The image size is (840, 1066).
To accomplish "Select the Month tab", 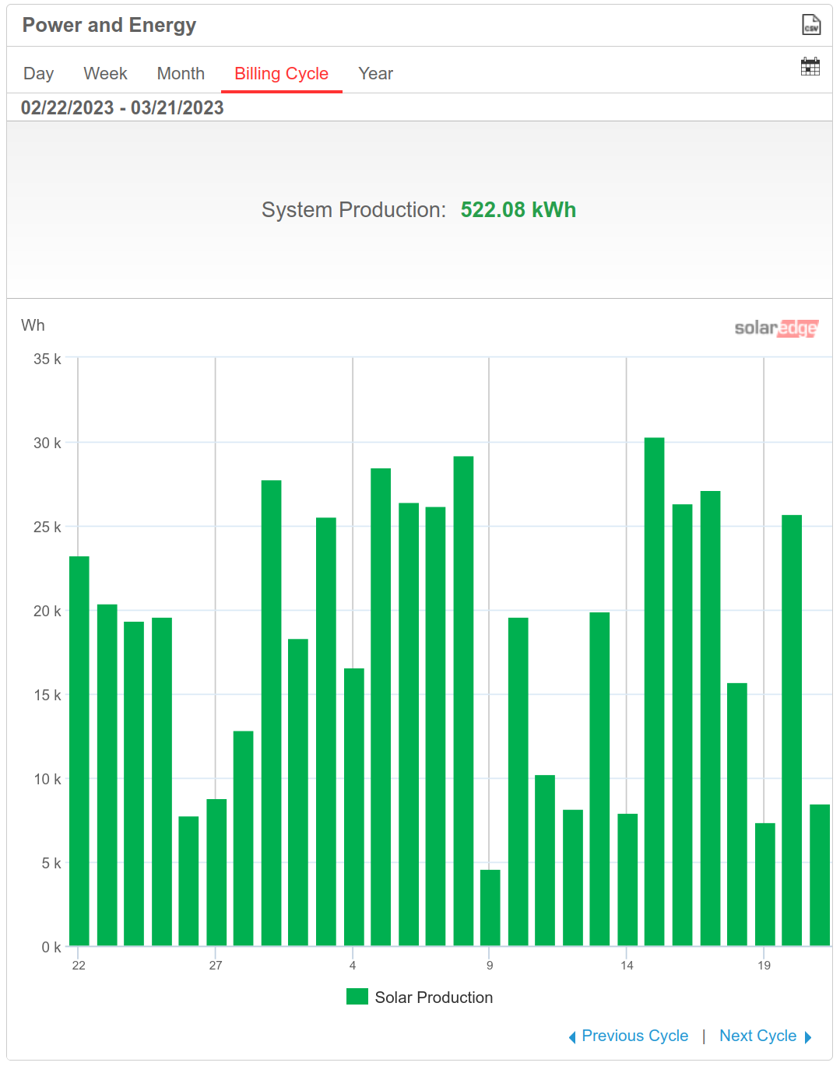I will pyautogui.click(x=181, y=74).
